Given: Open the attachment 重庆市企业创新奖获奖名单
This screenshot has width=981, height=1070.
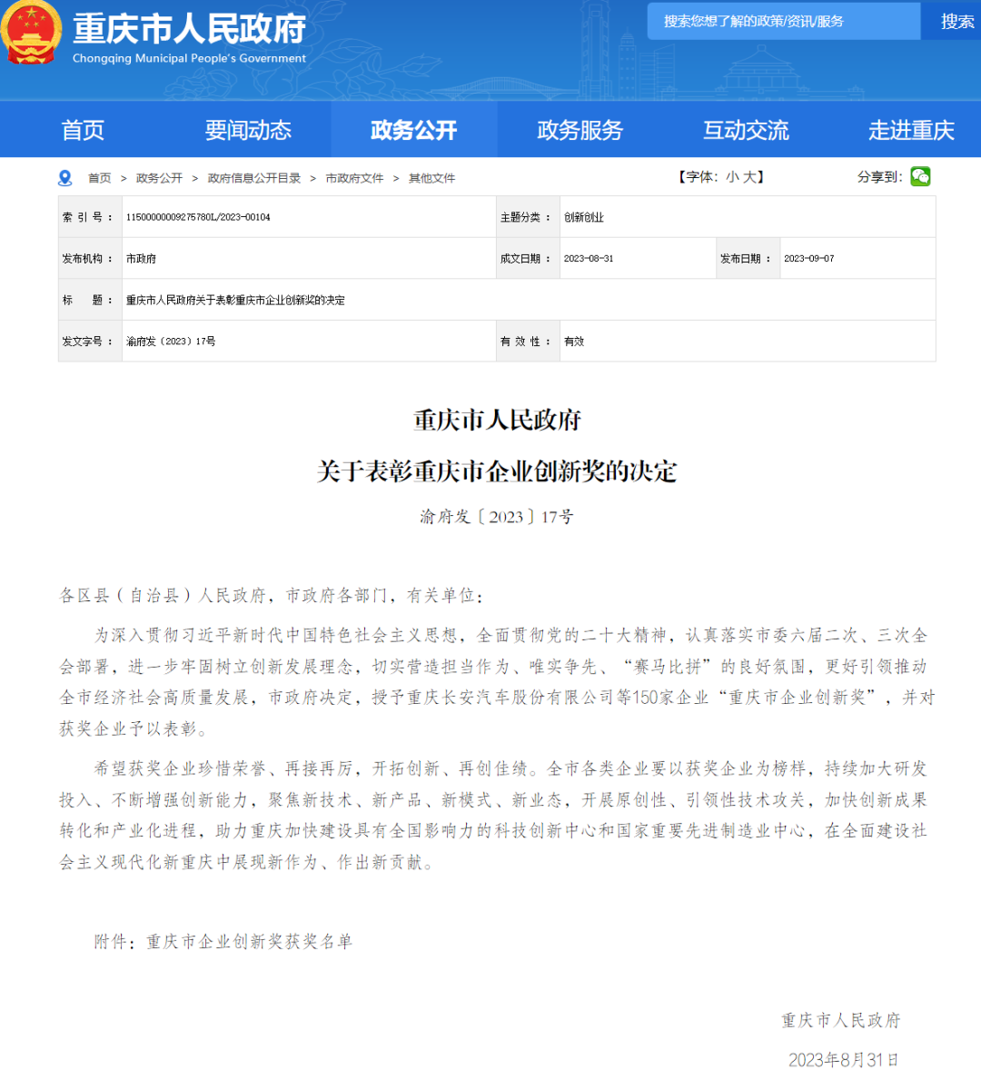Looking at the screenshot, I should (x=250, y=942).
